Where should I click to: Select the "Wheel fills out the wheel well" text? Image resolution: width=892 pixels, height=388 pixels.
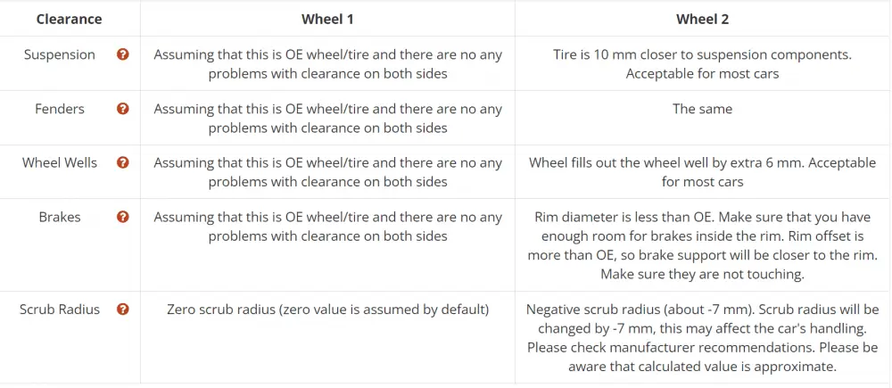[x=702, y=172]
